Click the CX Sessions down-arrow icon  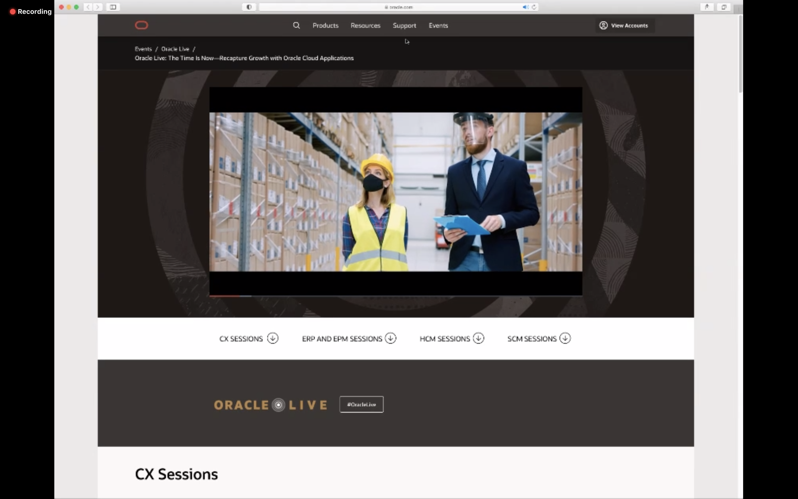[x=273, y=338]
